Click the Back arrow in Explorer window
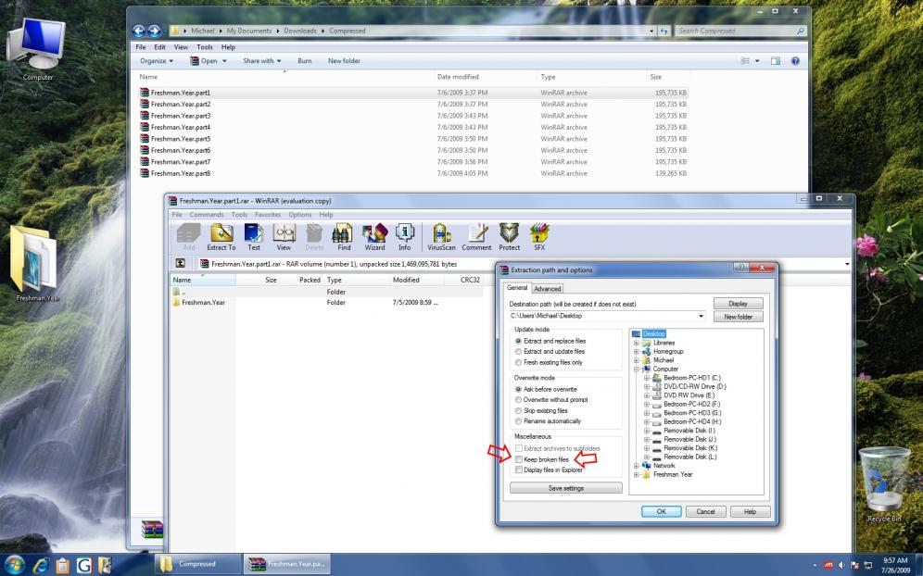 pos(139,31)
